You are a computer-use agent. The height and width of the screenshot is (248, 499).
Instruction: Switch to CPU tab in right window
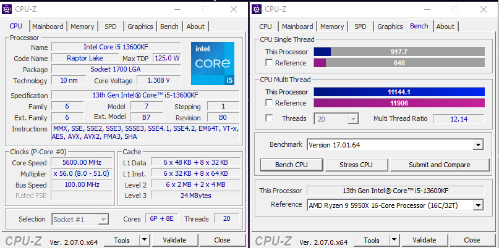tap(265, 27)
